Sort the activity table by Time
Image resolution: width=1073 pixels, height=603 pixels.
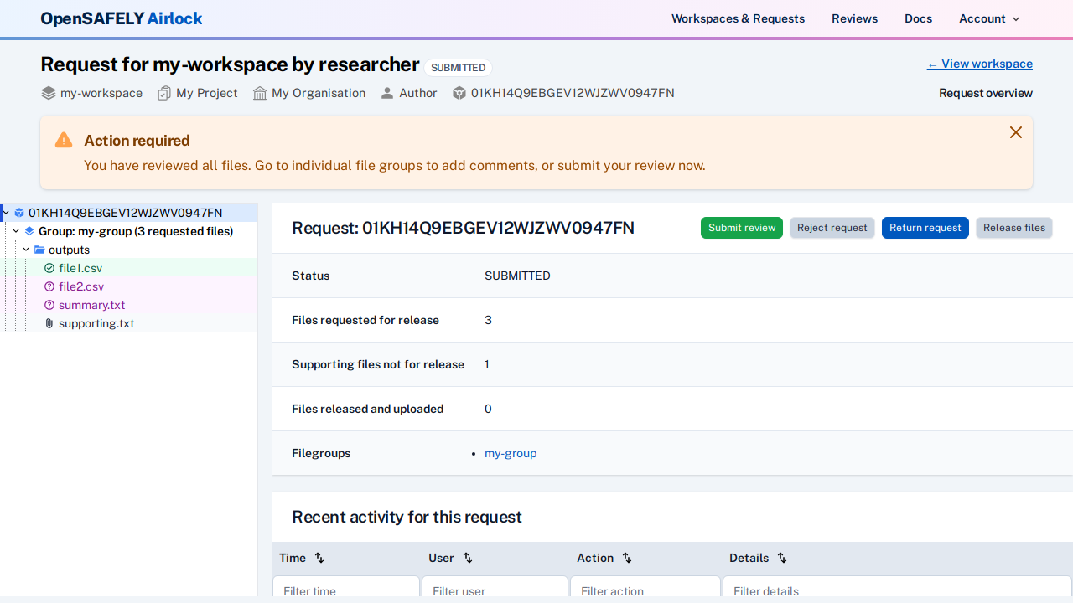319,558
